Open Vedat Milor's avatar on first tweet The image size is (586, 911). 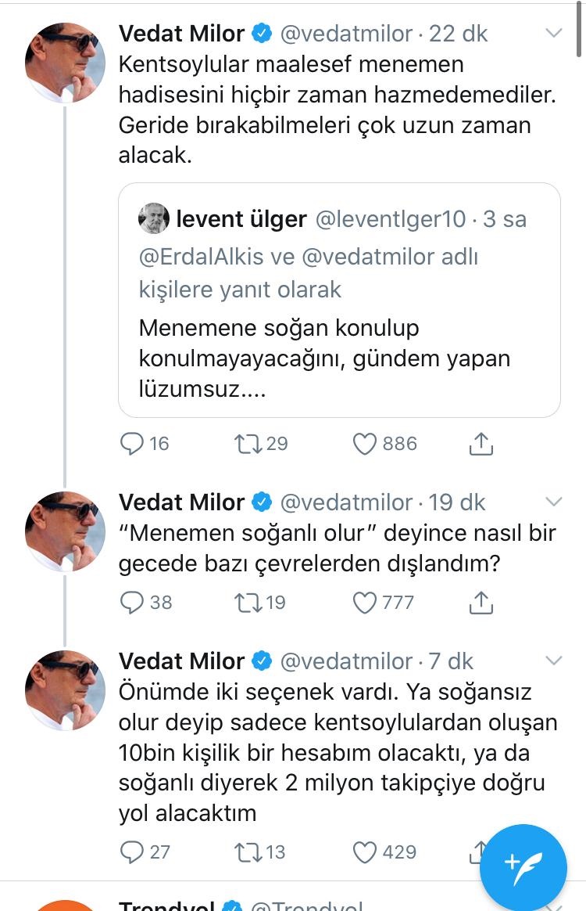(x=65, y=63)
